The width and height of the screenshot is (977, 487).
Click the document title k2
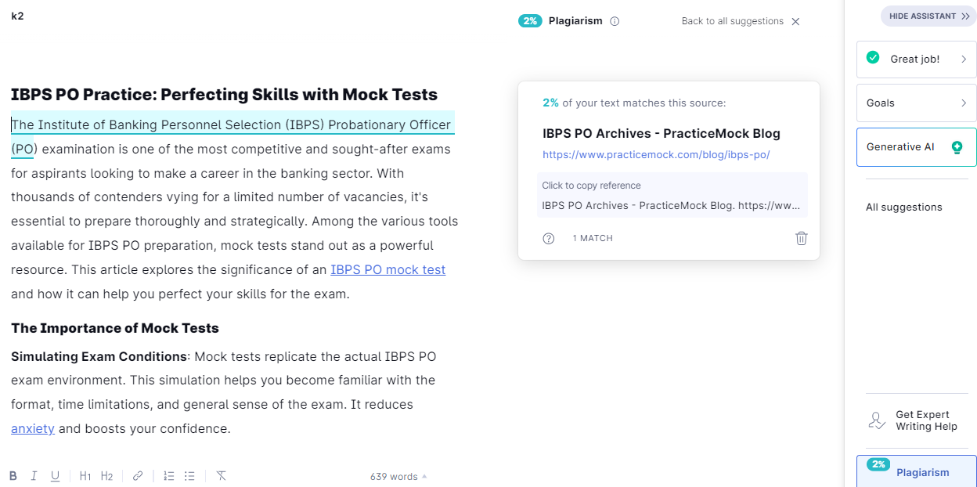17,16
